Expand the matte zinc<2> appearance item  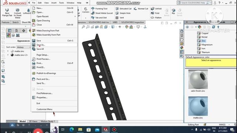click(x=8, y=55)
